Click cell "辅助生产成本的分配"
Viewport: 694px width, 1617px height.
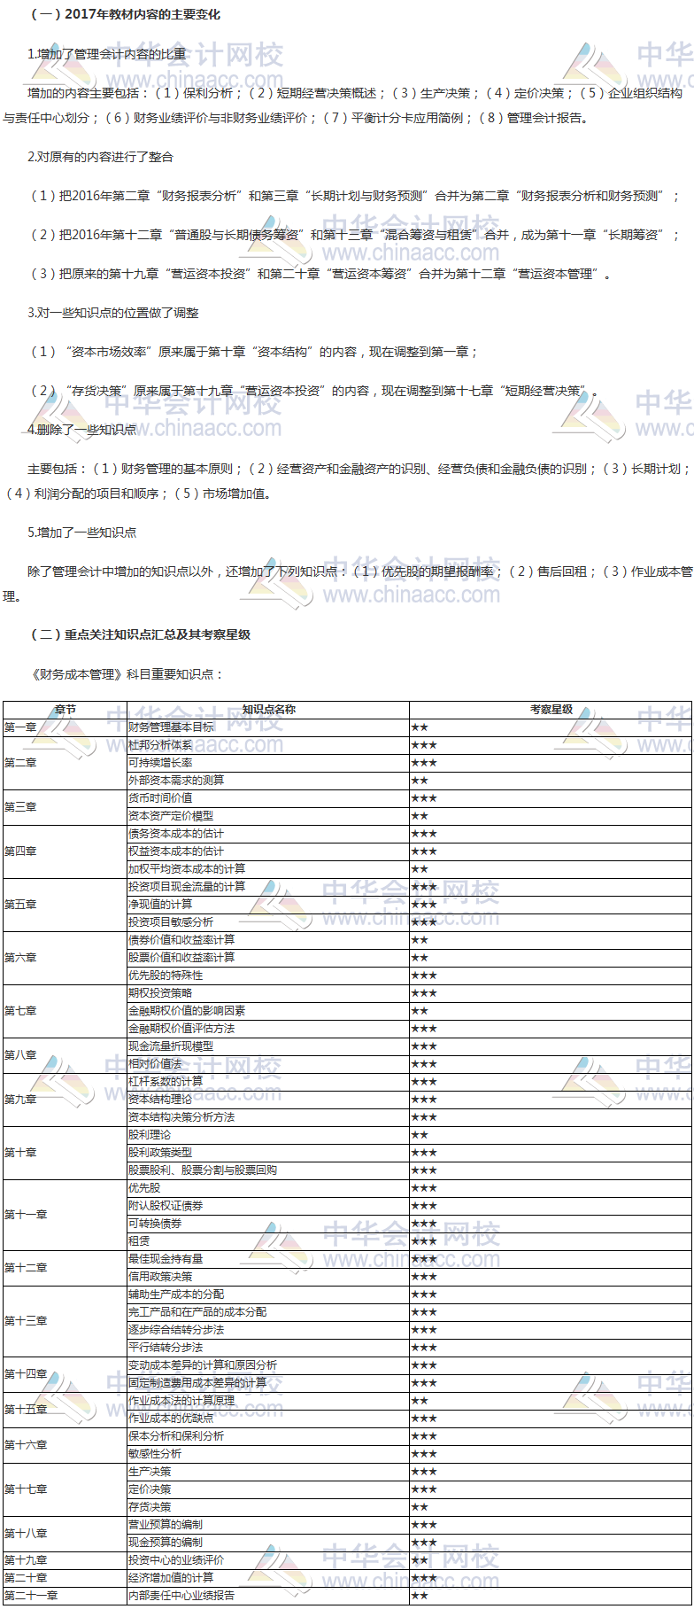(x=268, y=1294)
